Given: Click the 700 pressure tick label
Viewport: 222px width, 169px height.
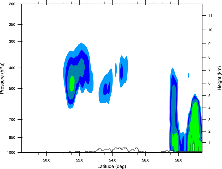Looking at the screenshot, I should [12, 120].
